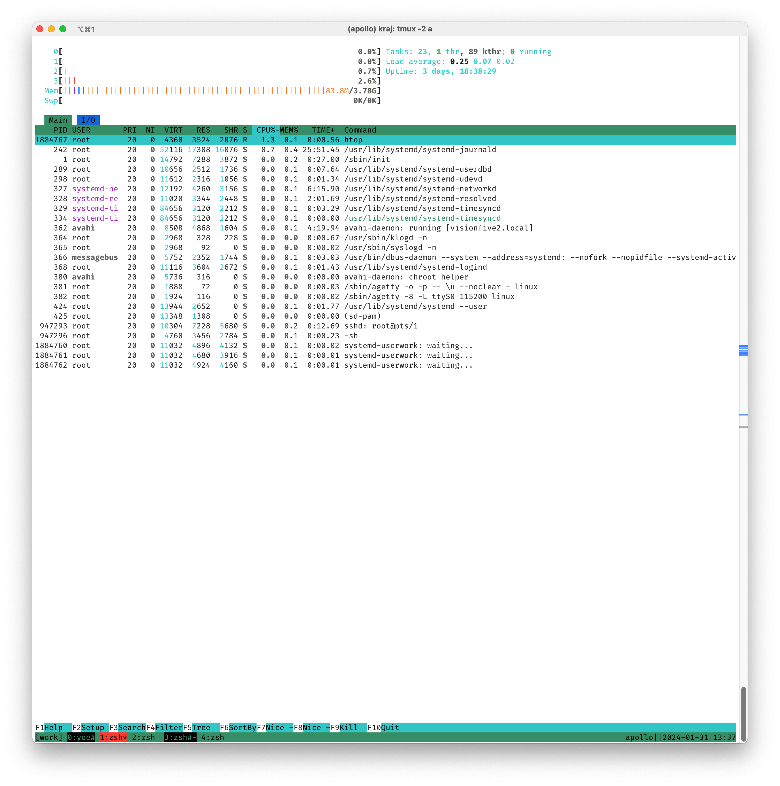Switch to tmux window 2:zsh
Image resolution: width=780 pixels, height=786 pixels.
(x=143, y=737)
